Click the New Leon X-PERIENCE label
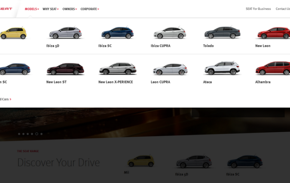290x183 pixels. (x=116, y=82)
